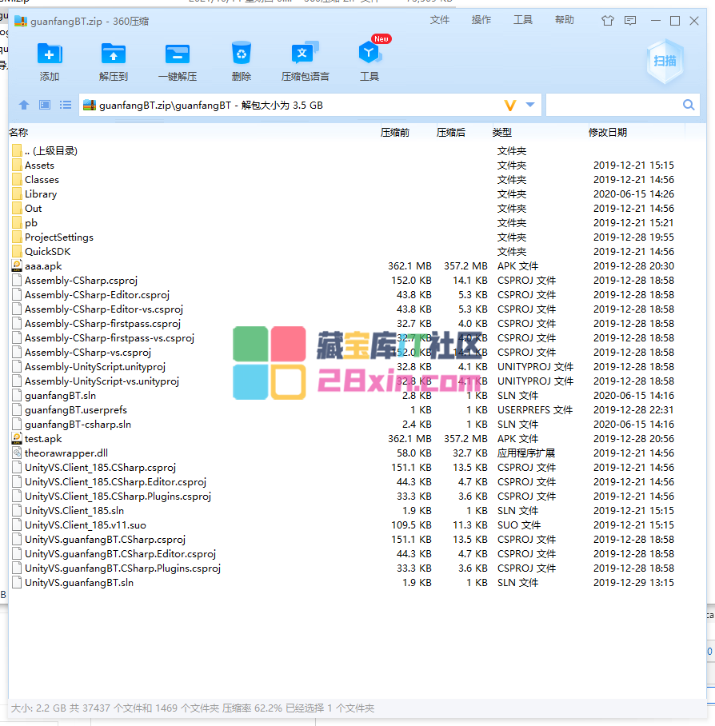Screen dimensions: 715x726
Task: Open the skin (shirt) icon in the title bar
Action: click(x=608, y=21)
